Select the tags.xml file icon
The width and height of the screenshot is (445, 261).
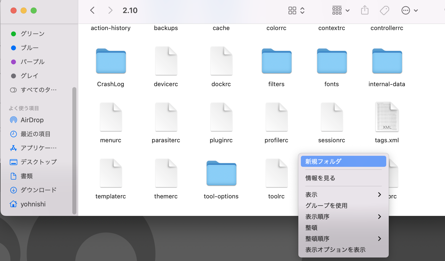387,117
